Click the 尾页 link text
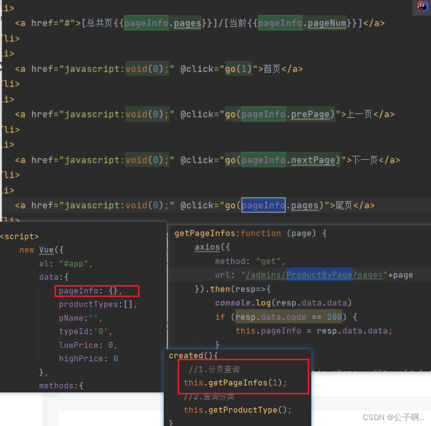431x426 pixels. tap(343, 205)
